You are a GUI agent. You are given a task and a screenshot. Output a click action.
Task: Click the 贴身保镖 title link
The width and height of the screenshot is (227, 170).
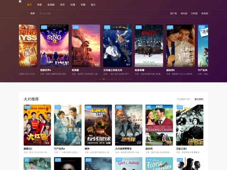(140, 70)
